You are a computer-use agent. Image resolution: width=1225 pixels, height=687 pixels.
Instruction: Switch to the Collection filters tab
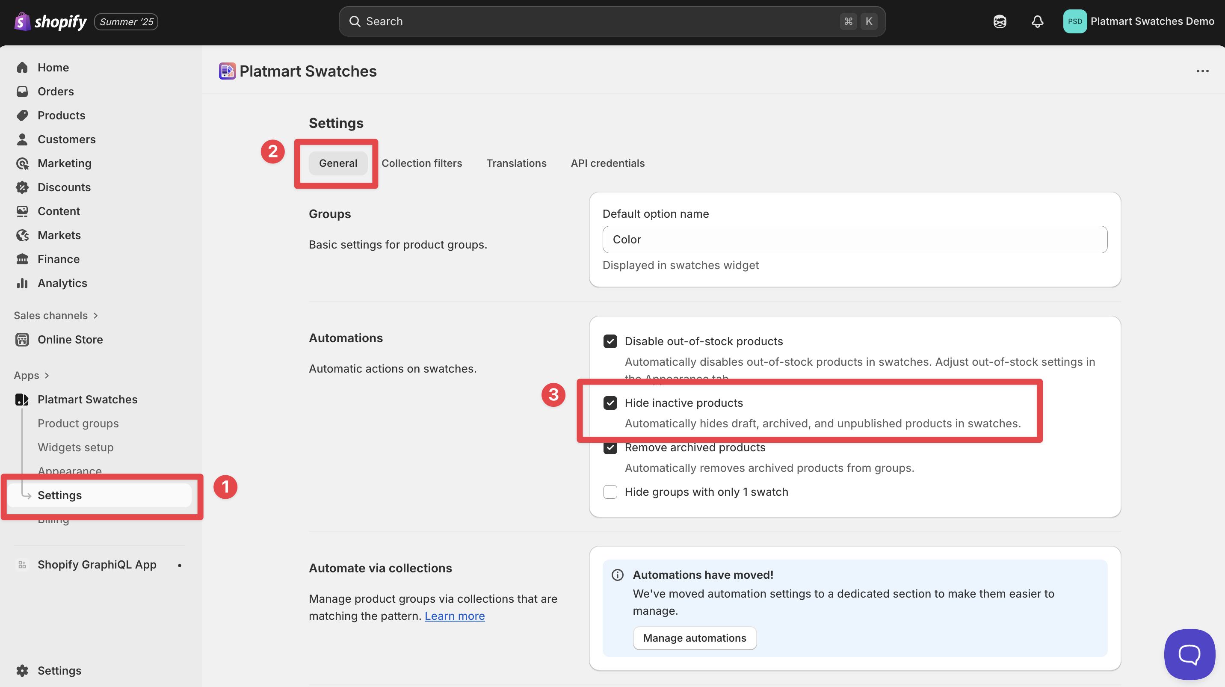(421, 163)
